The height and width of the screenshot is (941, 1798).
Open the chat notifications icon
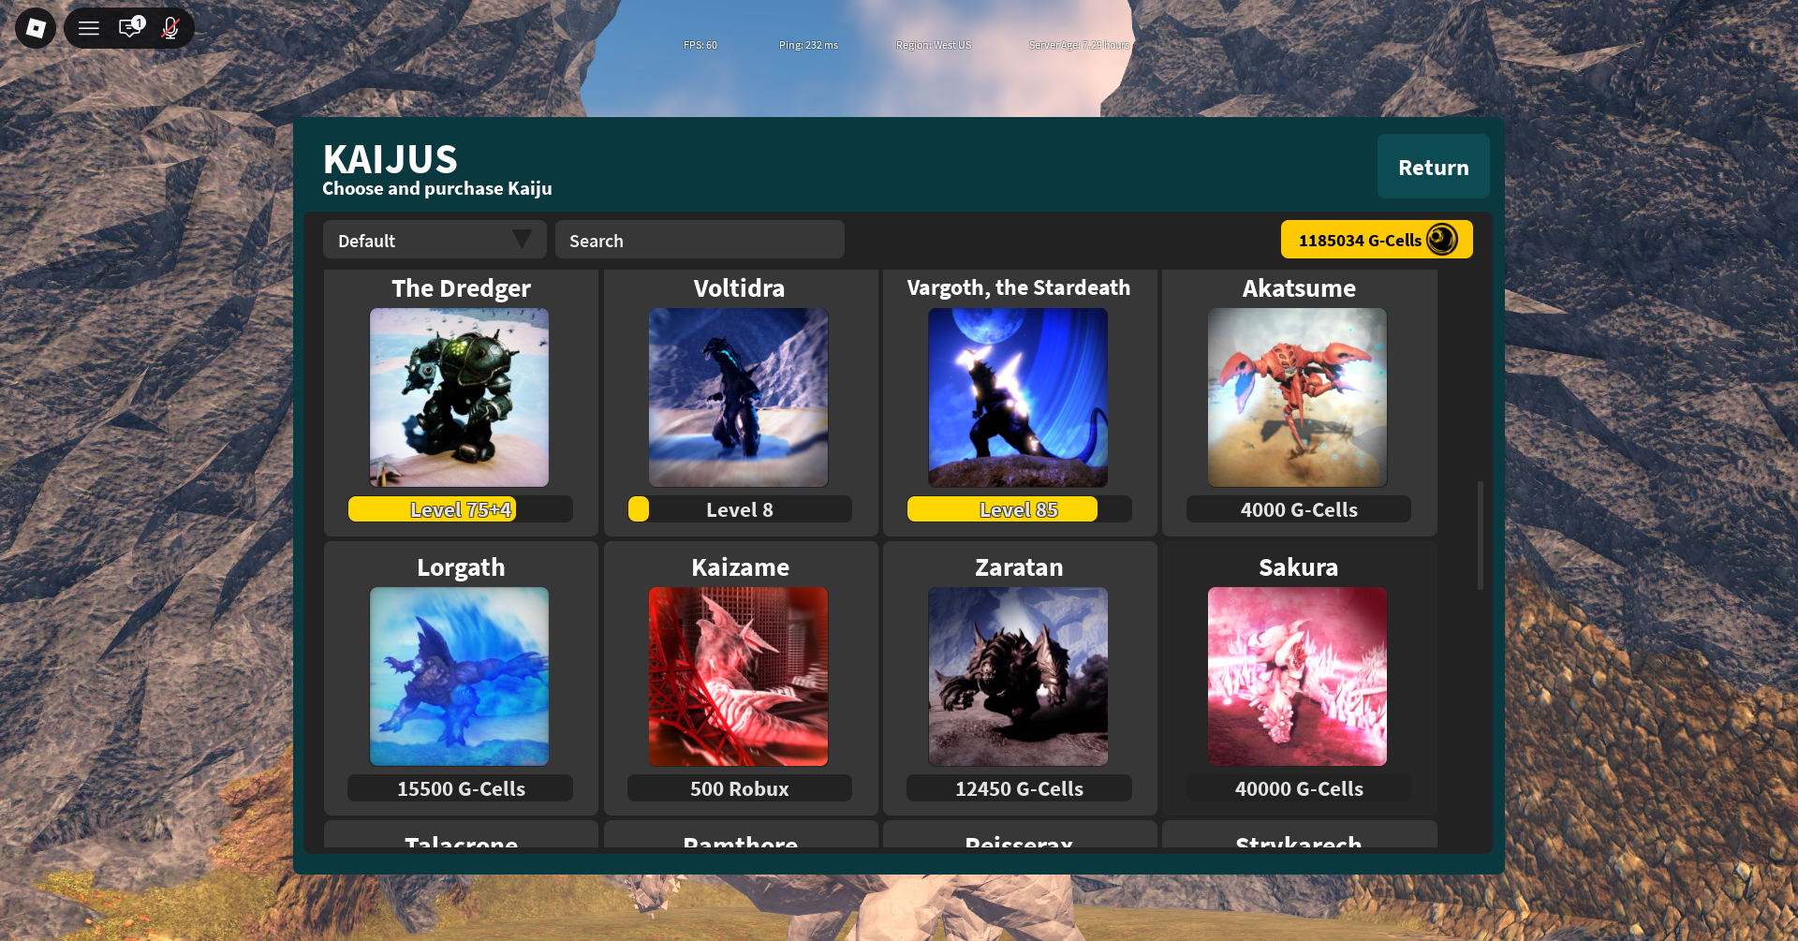pyautogui.click(x=130, y=27)
